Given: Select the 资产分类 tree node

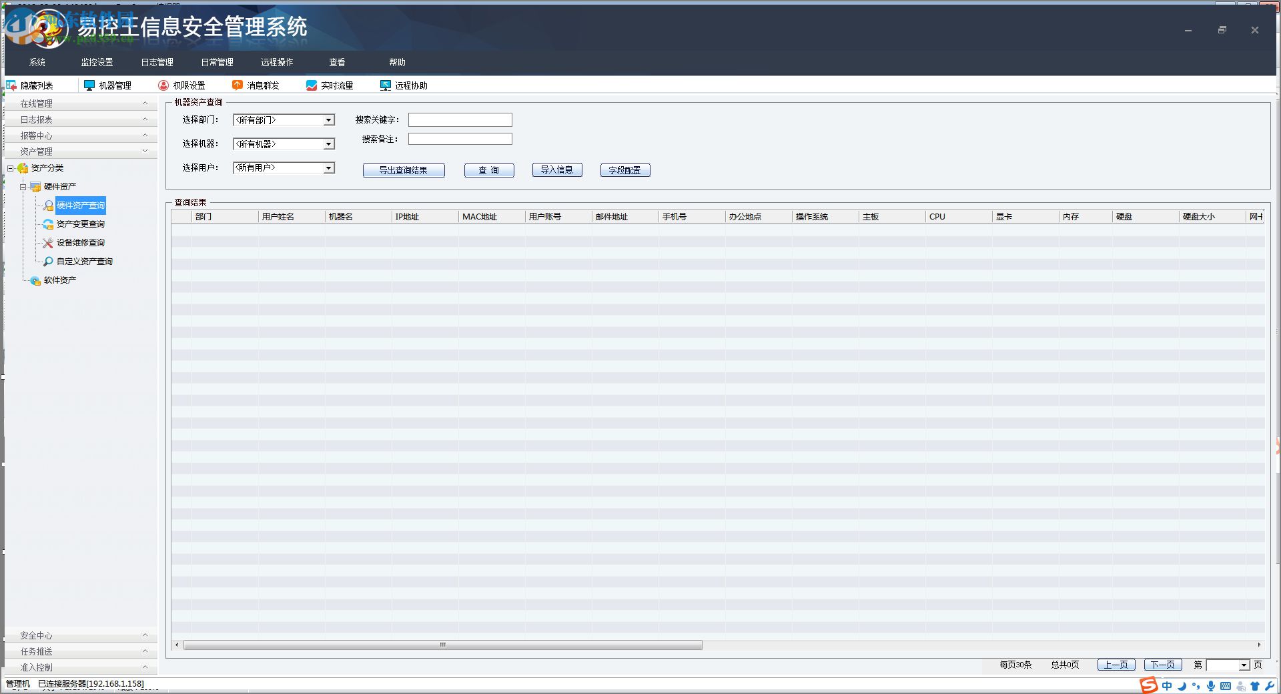Looking at the screenshot, I should 47,168.
